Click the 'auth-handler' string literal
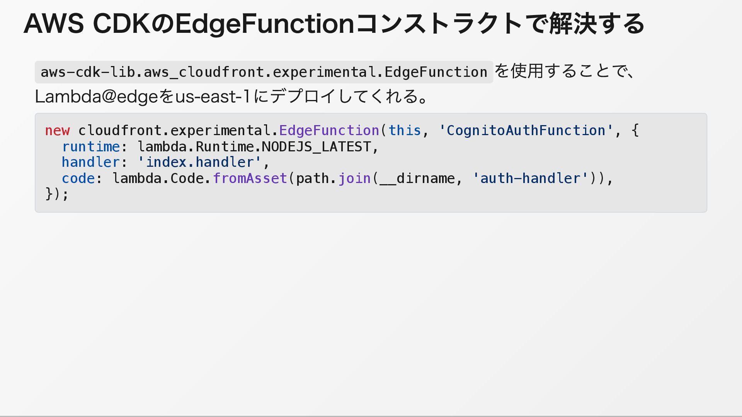742x417 pixels. pyautogui.click(x=530, y=179)
